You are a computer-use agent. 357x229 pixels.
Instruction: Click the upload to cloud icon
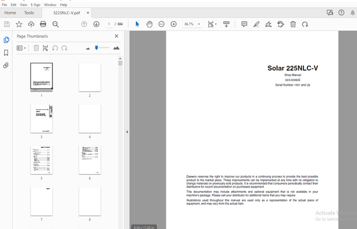tap(31, 24)
